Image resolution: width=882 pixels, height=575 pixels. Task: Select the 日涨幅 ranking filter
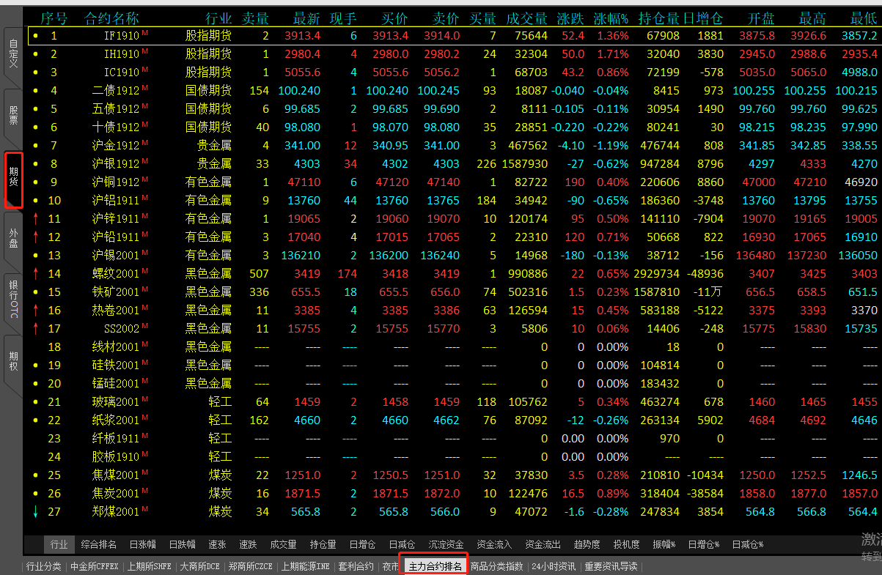(x=142, y=544)
